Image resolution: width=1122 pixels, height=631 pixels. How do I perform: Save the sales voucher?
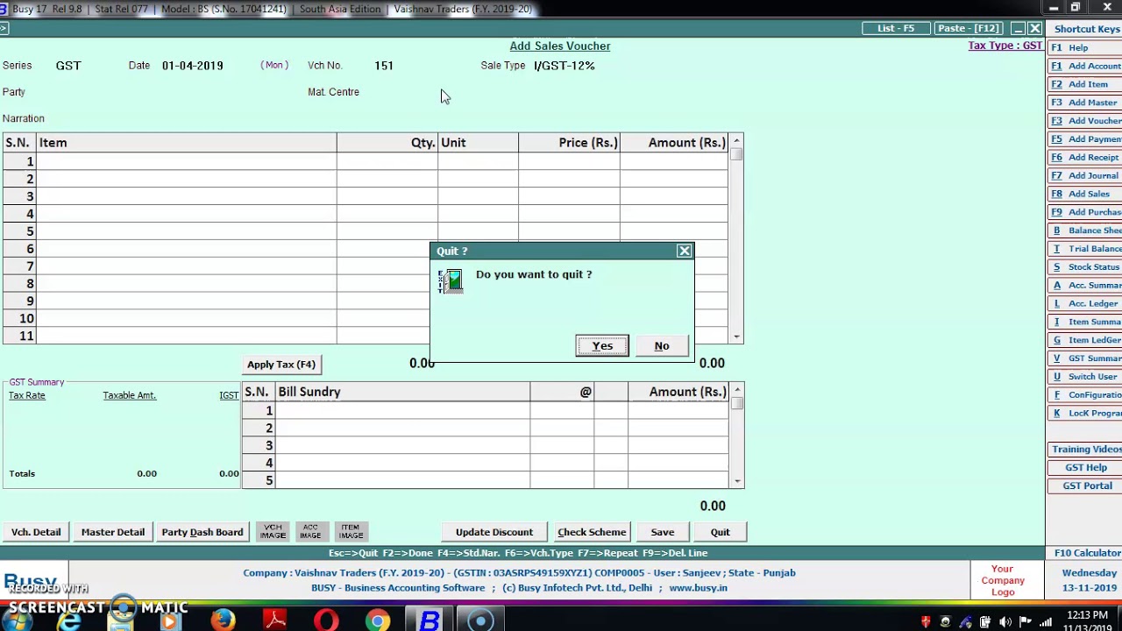pyautogui.click(x=663, y=532)
